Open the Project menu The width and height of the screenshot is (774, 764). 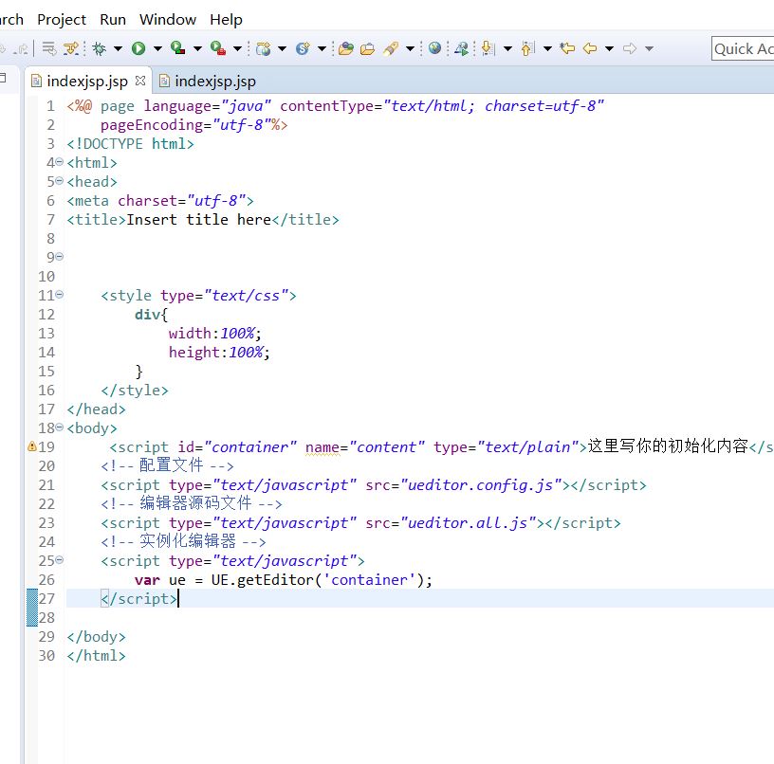coord(62,20)
